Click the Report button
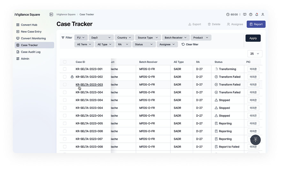Image resolution: width=281 pixels, height=169 pixels. click(256, 24)
